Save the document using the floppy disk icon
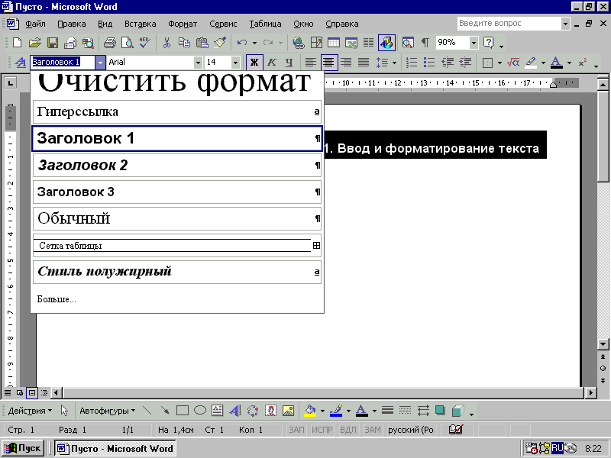The width and height of the screenshot is (611, 458). (x=52, y=43)
